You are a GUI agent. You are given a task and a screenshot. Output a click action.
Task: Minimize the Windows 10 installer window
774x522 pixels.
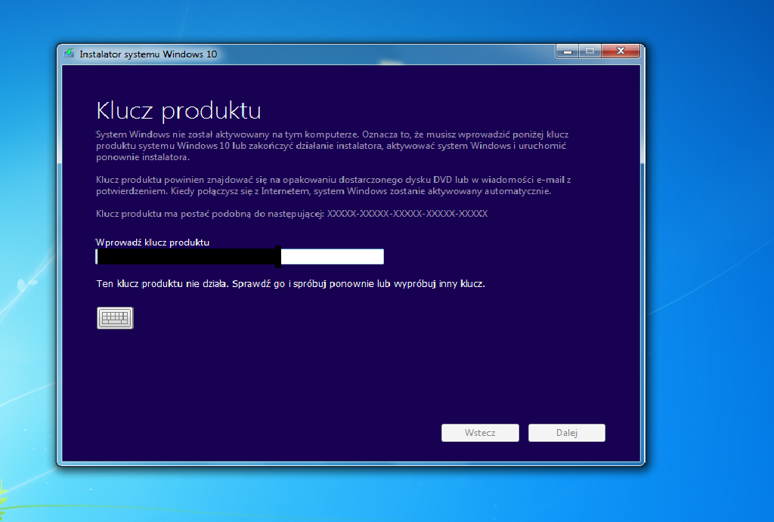568,51
